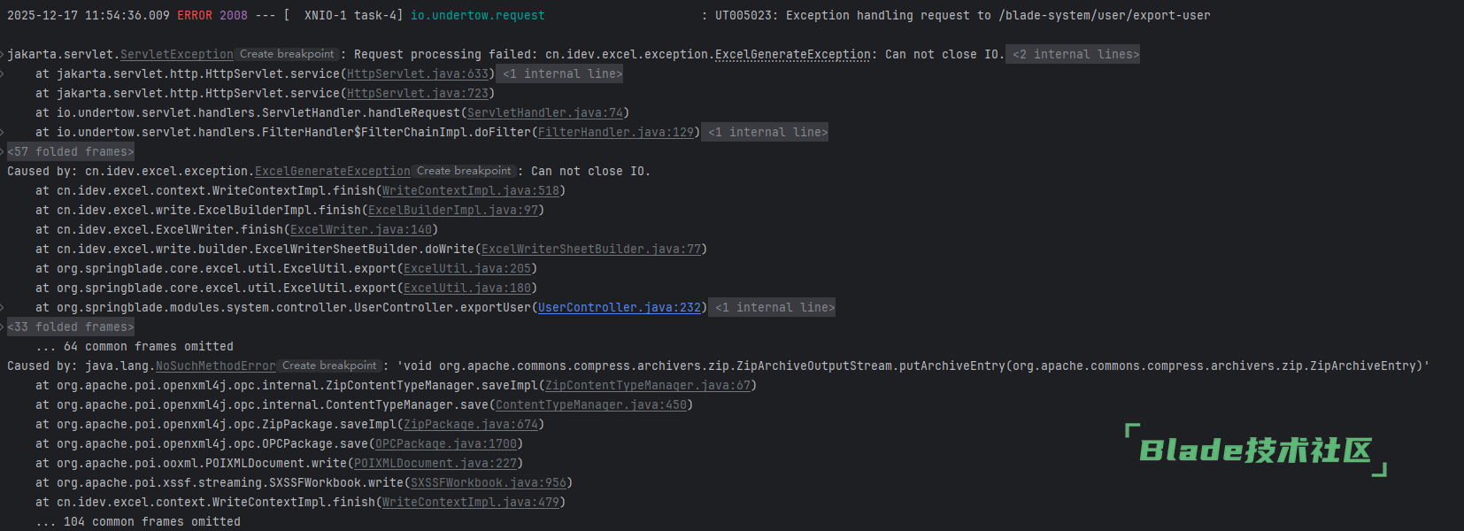The width and height of the screenshot is (1464, 531).
Task: Open UserController.java:232 source link
Action: point(620,308)
